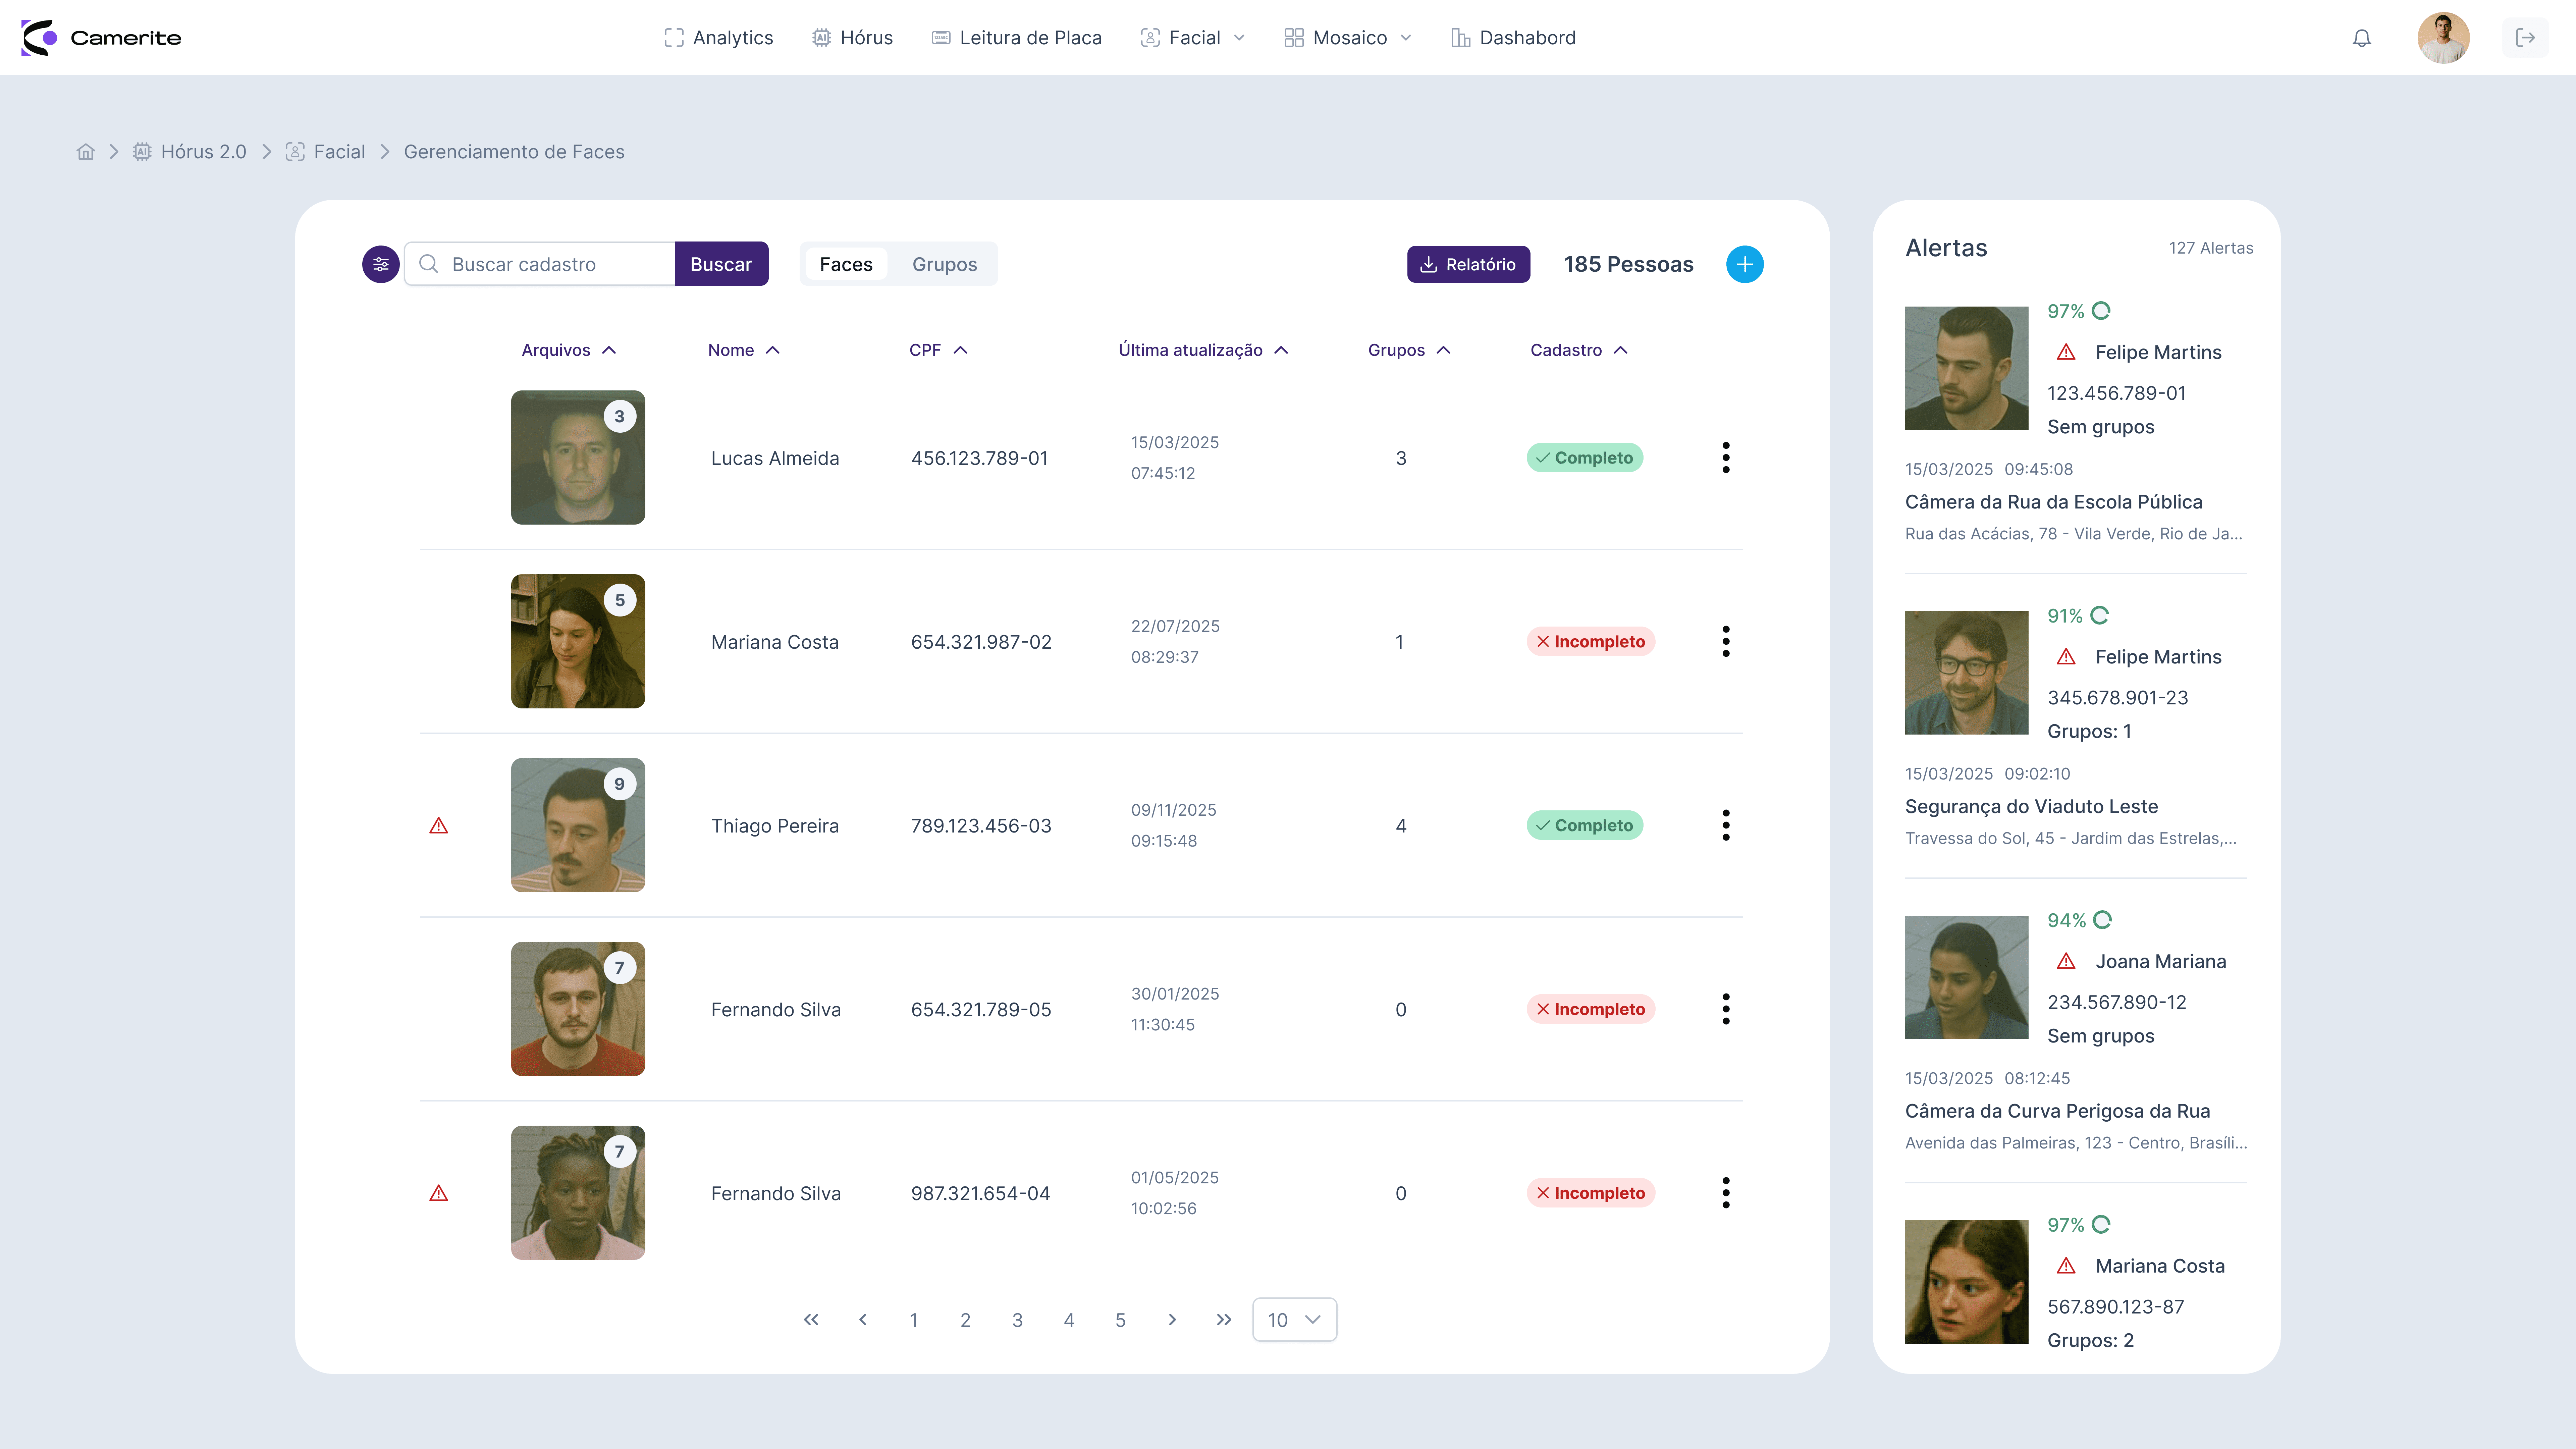Click the 91% match indicator for Felipe Martins
This screenshot has height=1449, width=2576.
click(2078, 616)
